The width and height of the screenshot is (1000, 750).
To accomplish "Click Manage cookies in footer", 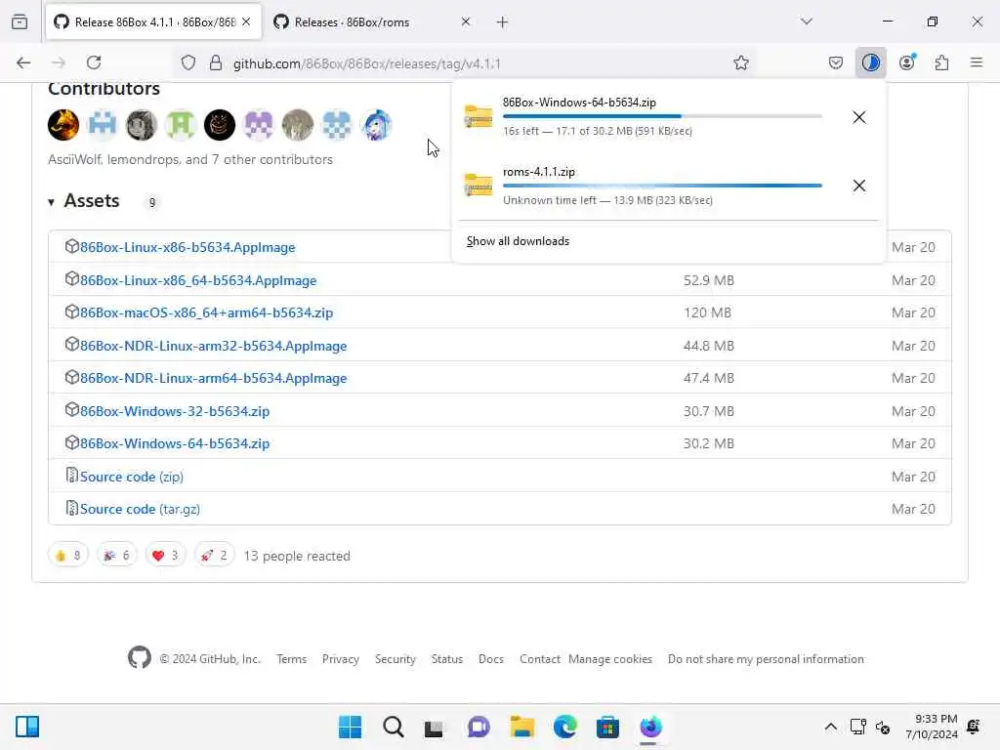I will [x=610, y=659].
